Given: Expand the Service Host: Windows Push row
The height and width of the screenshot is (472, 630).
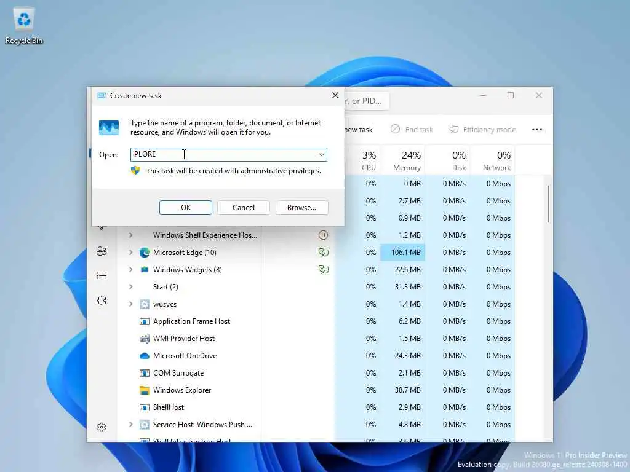Looking at the screenshot, I should [x=130, y=425].
